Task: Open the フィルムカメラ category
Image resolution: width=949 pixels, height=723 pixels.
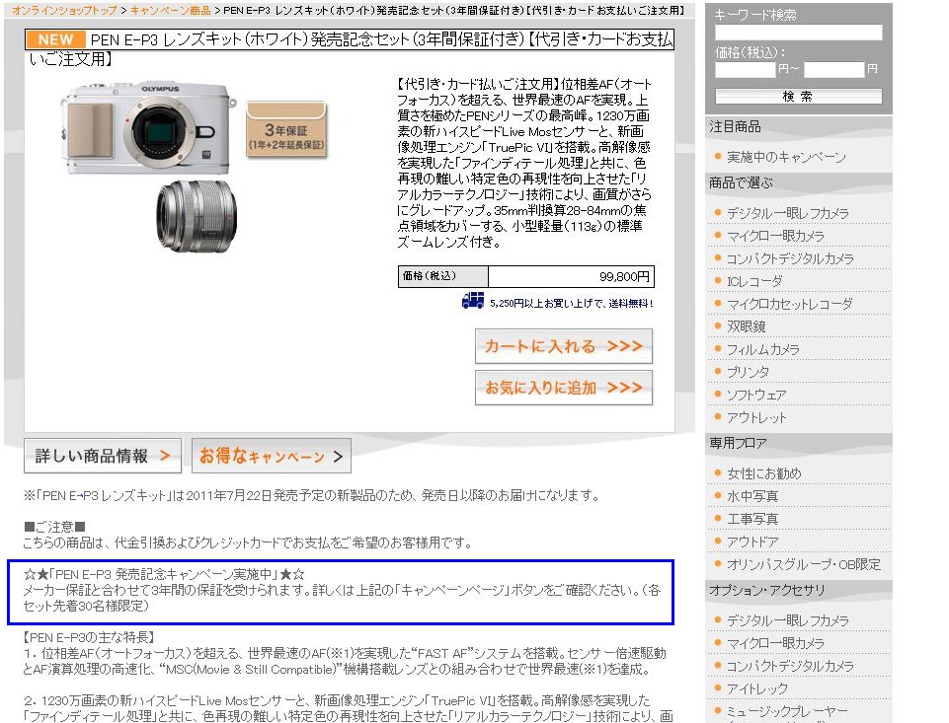Action: [x=763, y=349]
